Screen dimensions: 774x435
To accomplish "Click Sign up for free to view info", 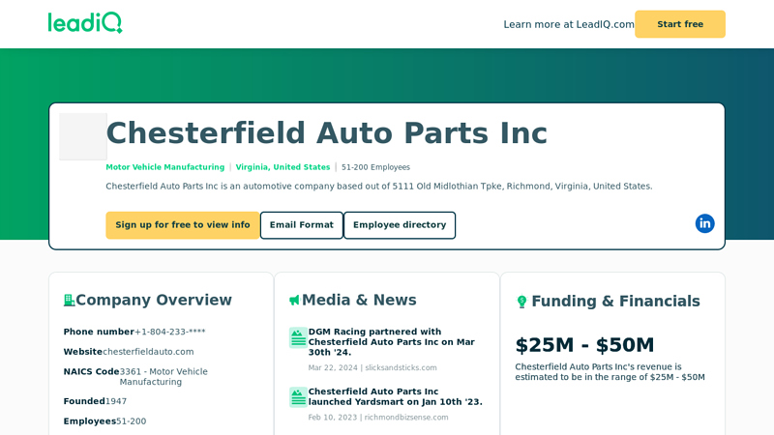I will pyautogui.click(x=183, y=225).
